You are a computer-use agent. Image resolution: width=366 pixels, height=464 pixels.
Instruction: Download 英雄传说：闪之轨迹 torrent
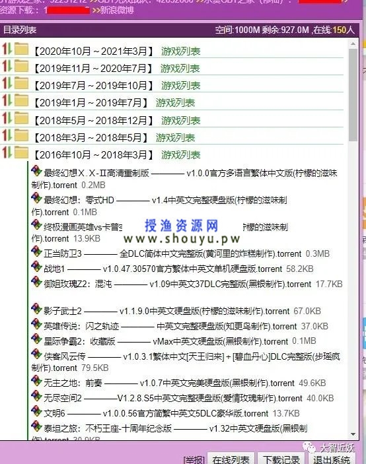pos(170,326)
